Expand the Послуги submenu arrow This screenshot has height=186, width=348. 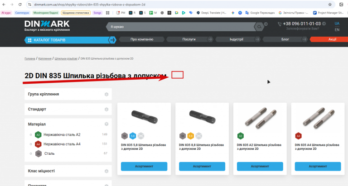click(210, 39)
